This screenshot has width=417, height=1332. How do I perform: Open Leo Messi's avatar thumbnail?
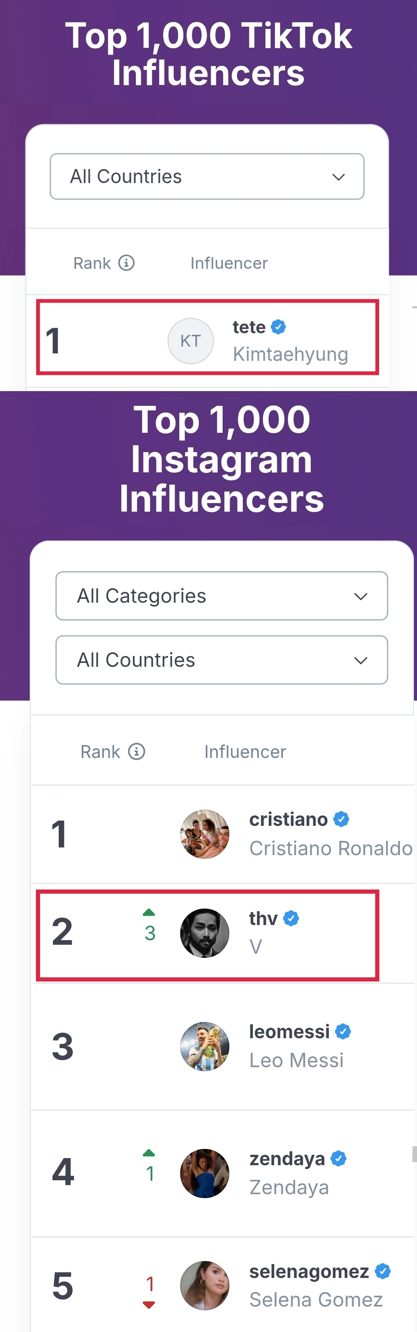[204, 1046]
